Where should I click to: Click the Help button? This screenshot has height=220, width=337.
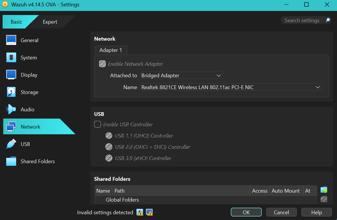click(x=316, y=212)
